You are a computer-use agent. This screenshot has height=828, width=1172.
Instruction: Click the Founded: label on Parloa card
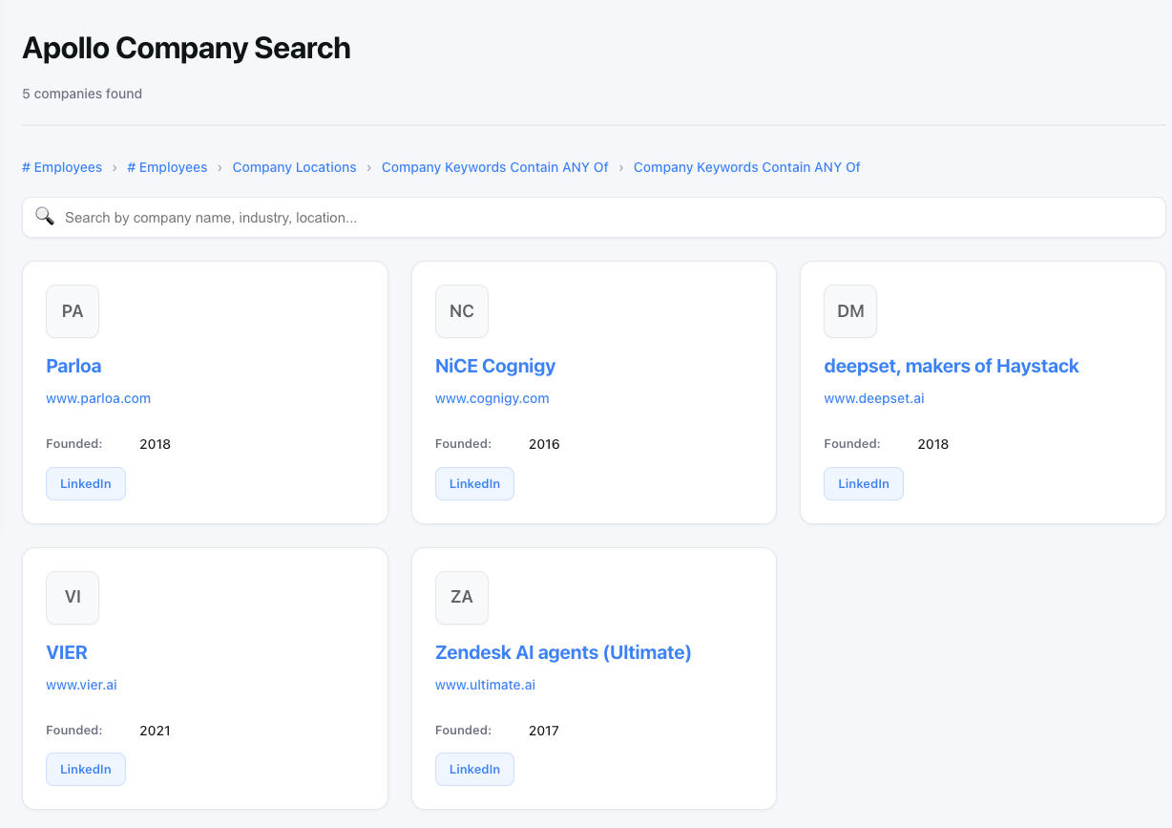click(74, 444)
